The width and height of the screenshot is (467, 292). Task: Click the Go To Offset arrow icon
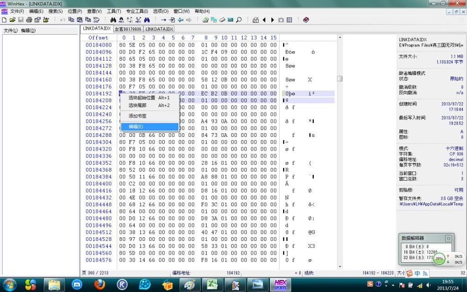[x=163, y=20]
